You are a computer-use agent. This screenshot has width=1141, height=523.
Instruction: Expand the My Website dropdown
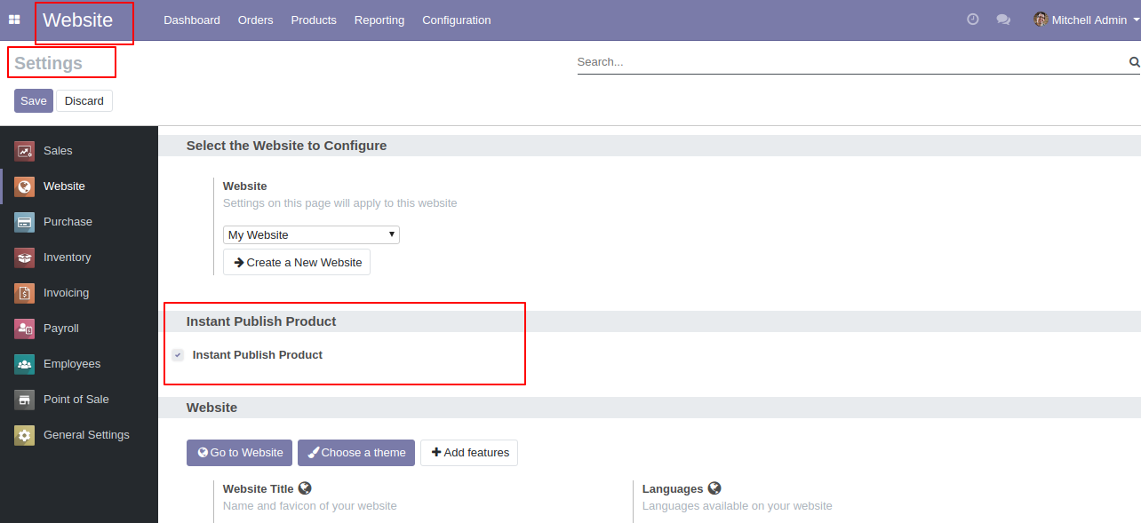point(311,234)
